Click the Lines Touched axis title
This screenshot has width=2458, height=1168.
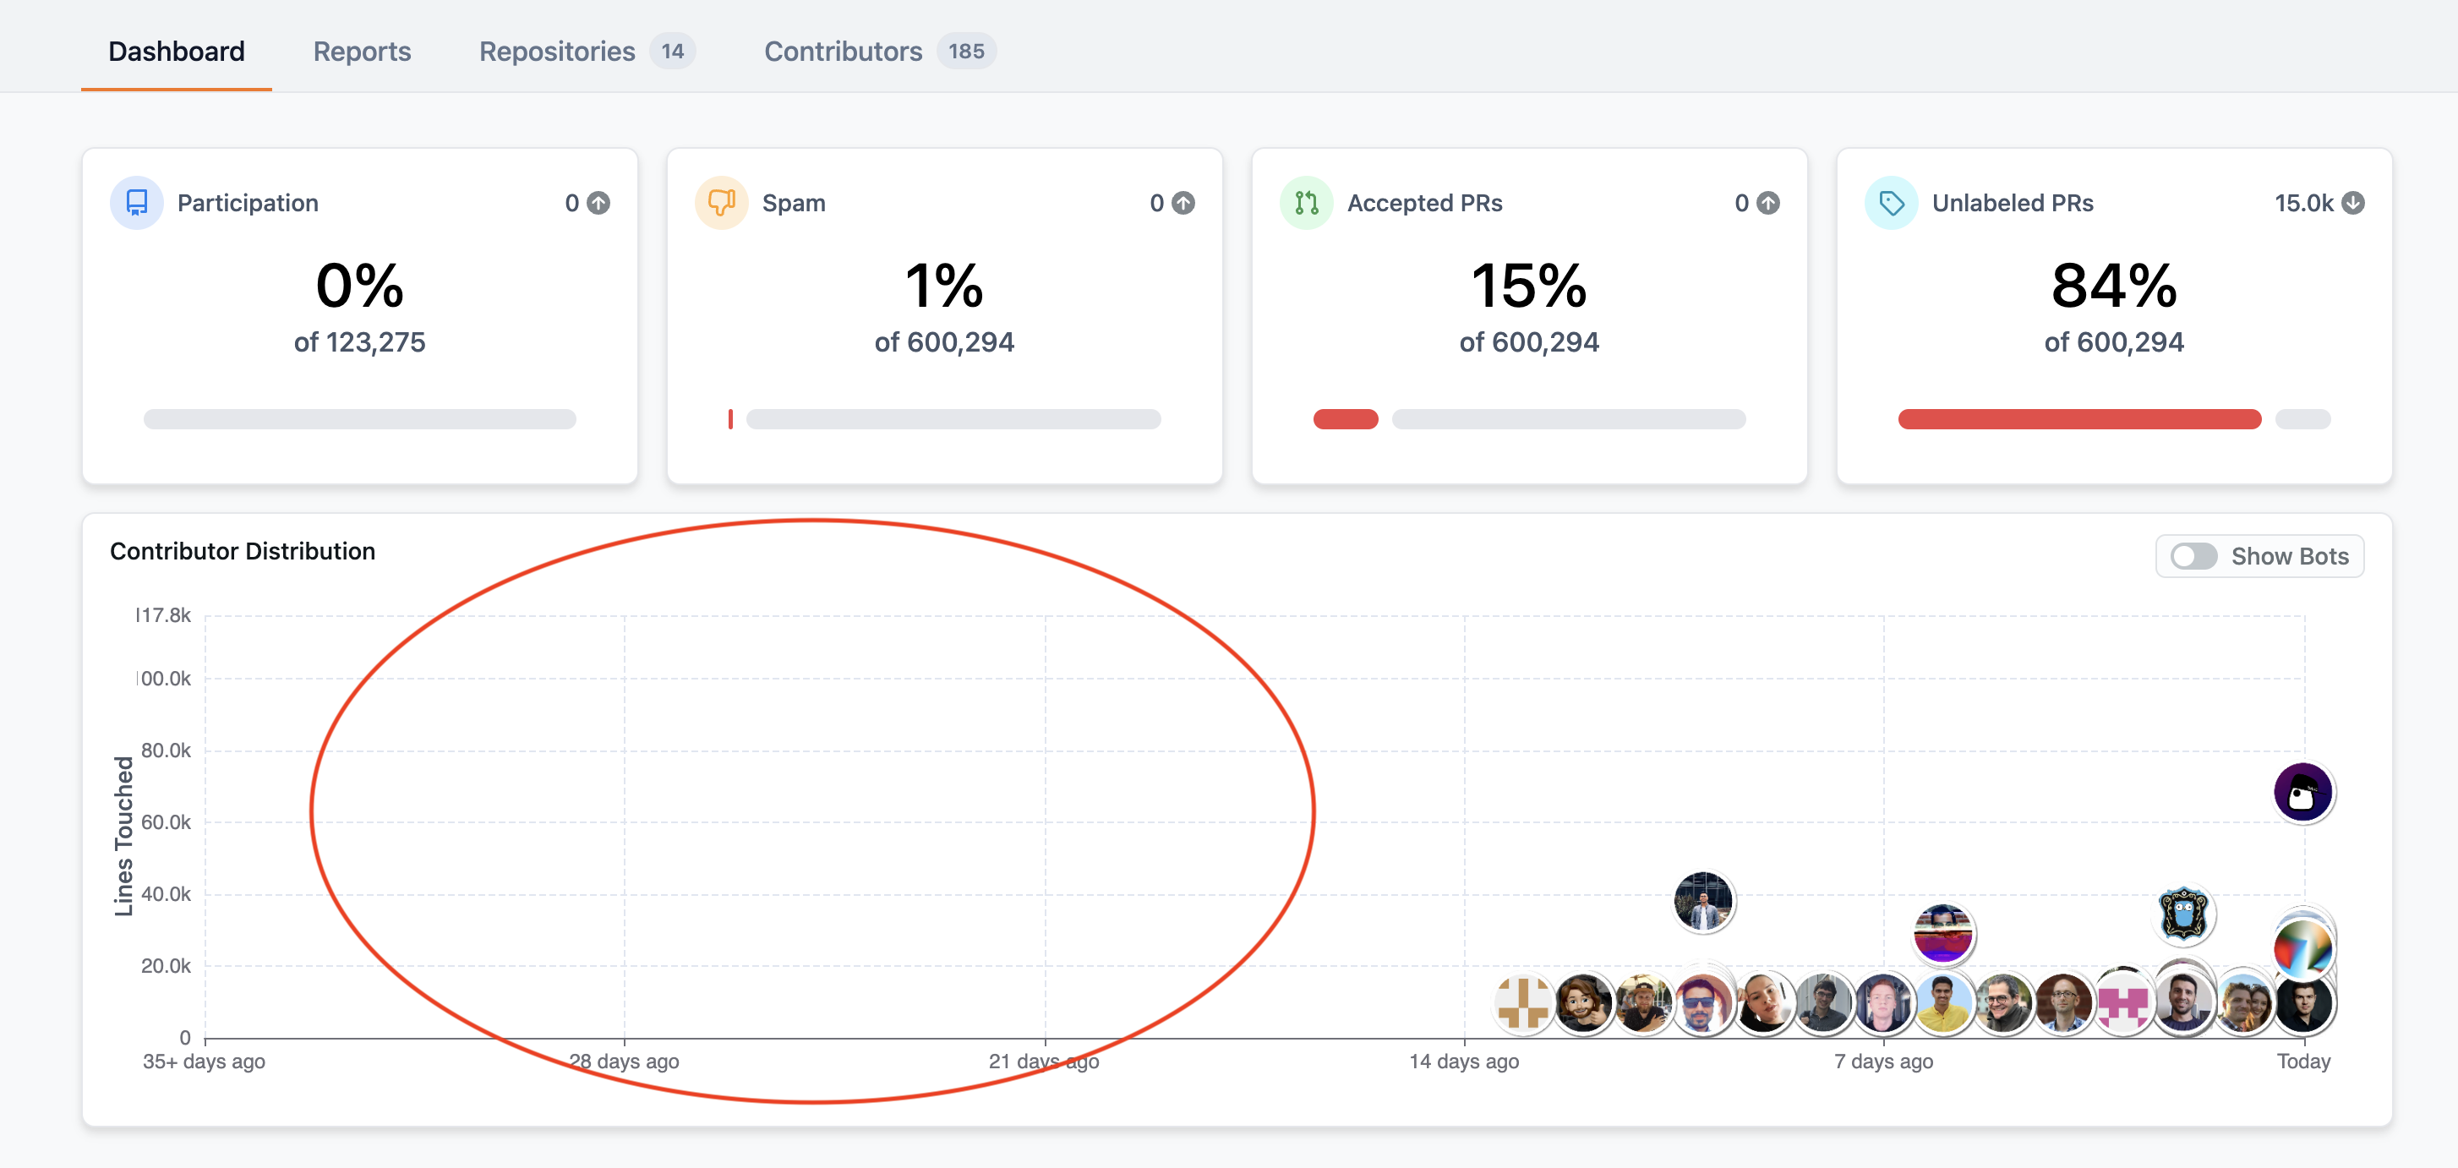[x=123, y=836]
